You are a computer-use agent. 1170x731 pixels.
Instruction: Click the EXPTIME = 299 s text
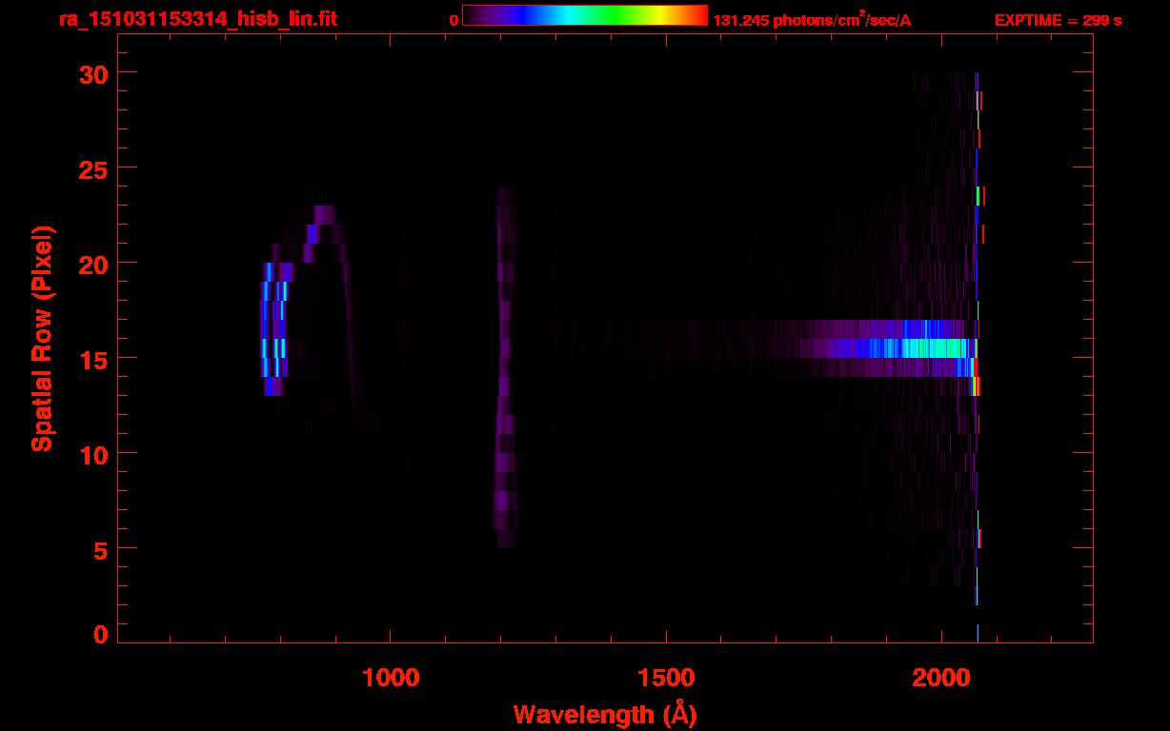[1058, 20]
